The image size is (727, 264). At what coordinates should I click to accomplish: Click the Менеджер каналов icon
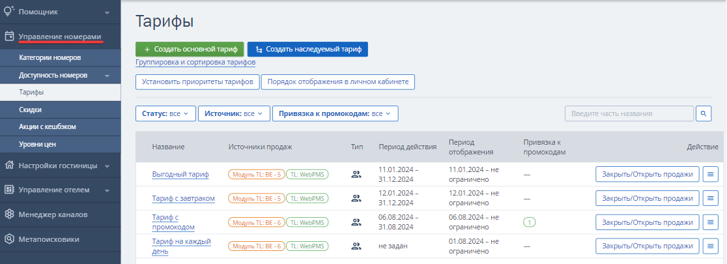point(9,214)
